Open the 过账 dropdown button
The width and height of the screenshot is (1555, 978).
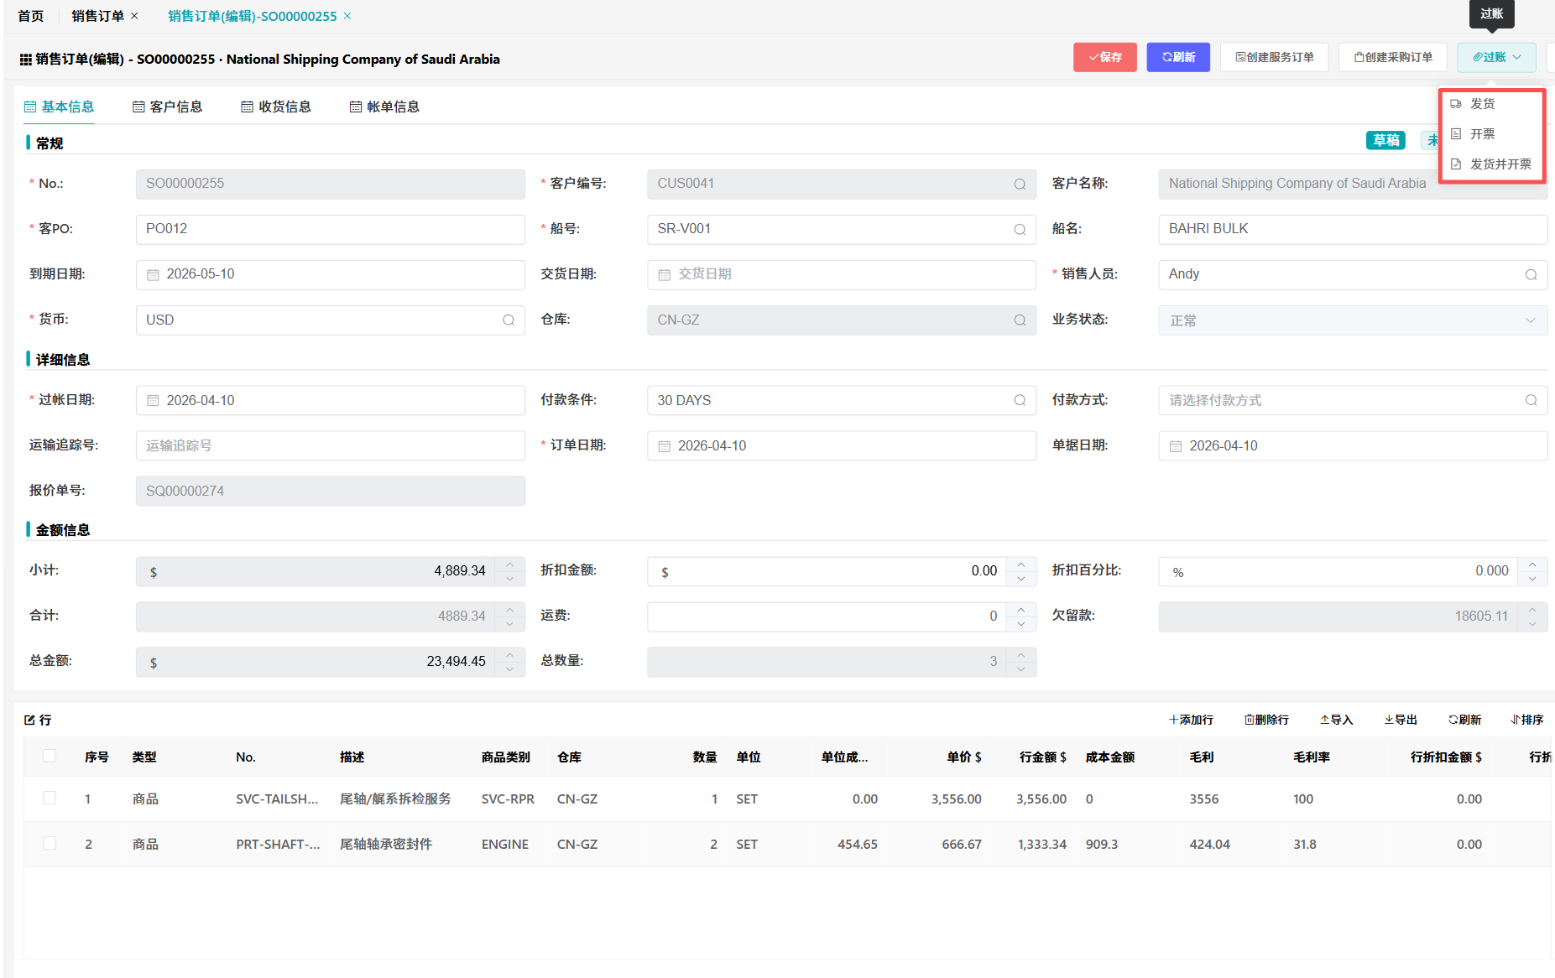pos(1496,57)
